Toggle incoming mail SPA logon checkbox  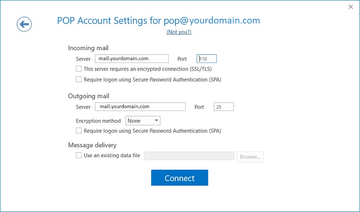(79, 79)
